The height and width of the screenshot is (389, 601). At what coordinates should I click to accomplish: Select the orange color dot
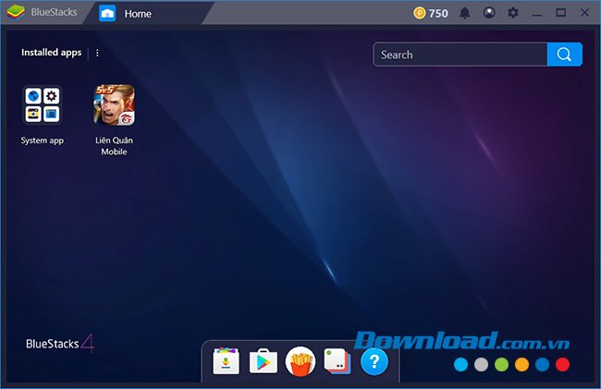click(x=521, y=364)
